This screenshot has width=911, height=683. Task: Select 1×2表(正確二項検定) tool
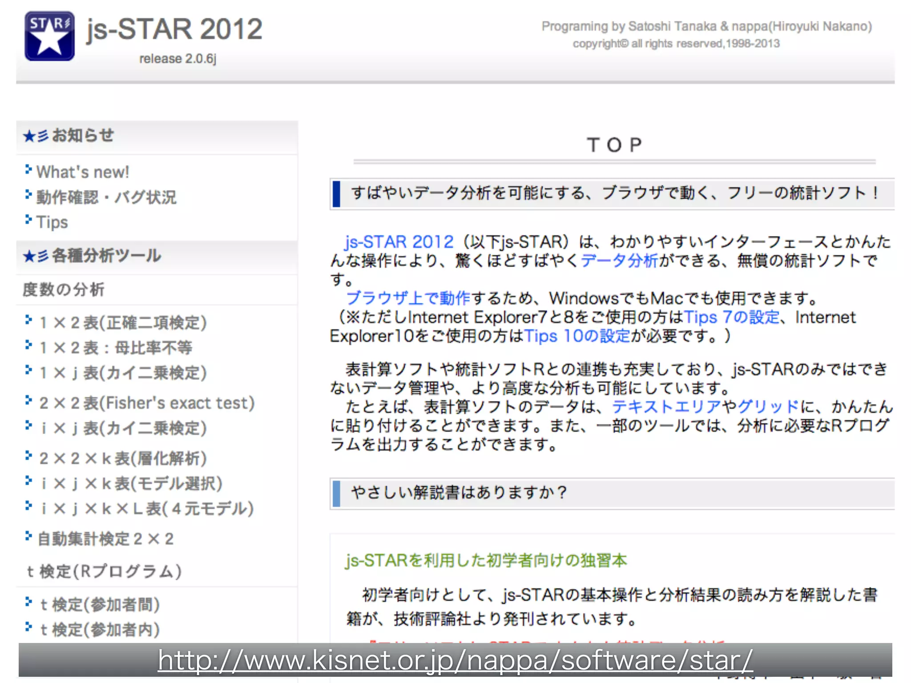coord(123,322)
